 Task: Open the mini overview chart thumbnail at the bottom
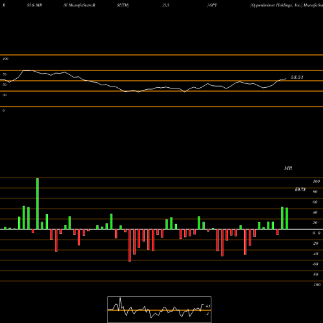pyautogui.click(x=160, y=309)
